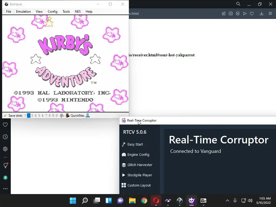Open the Emulation menu
276x207 pixels.
click(23, 11)
